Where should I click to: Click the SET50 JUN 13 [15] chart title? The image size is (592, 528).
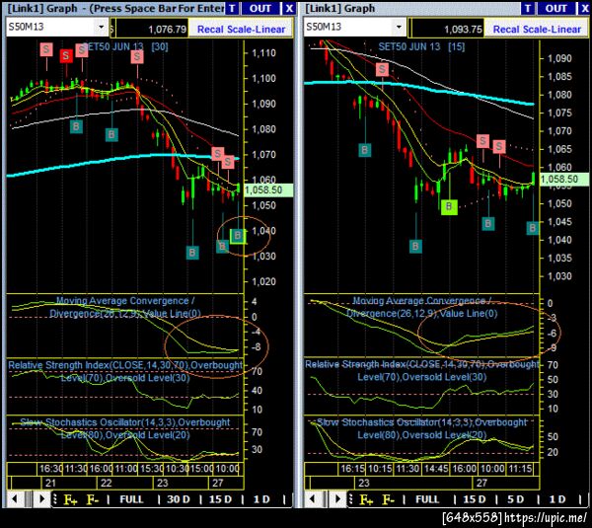click(x=421, y=46)
